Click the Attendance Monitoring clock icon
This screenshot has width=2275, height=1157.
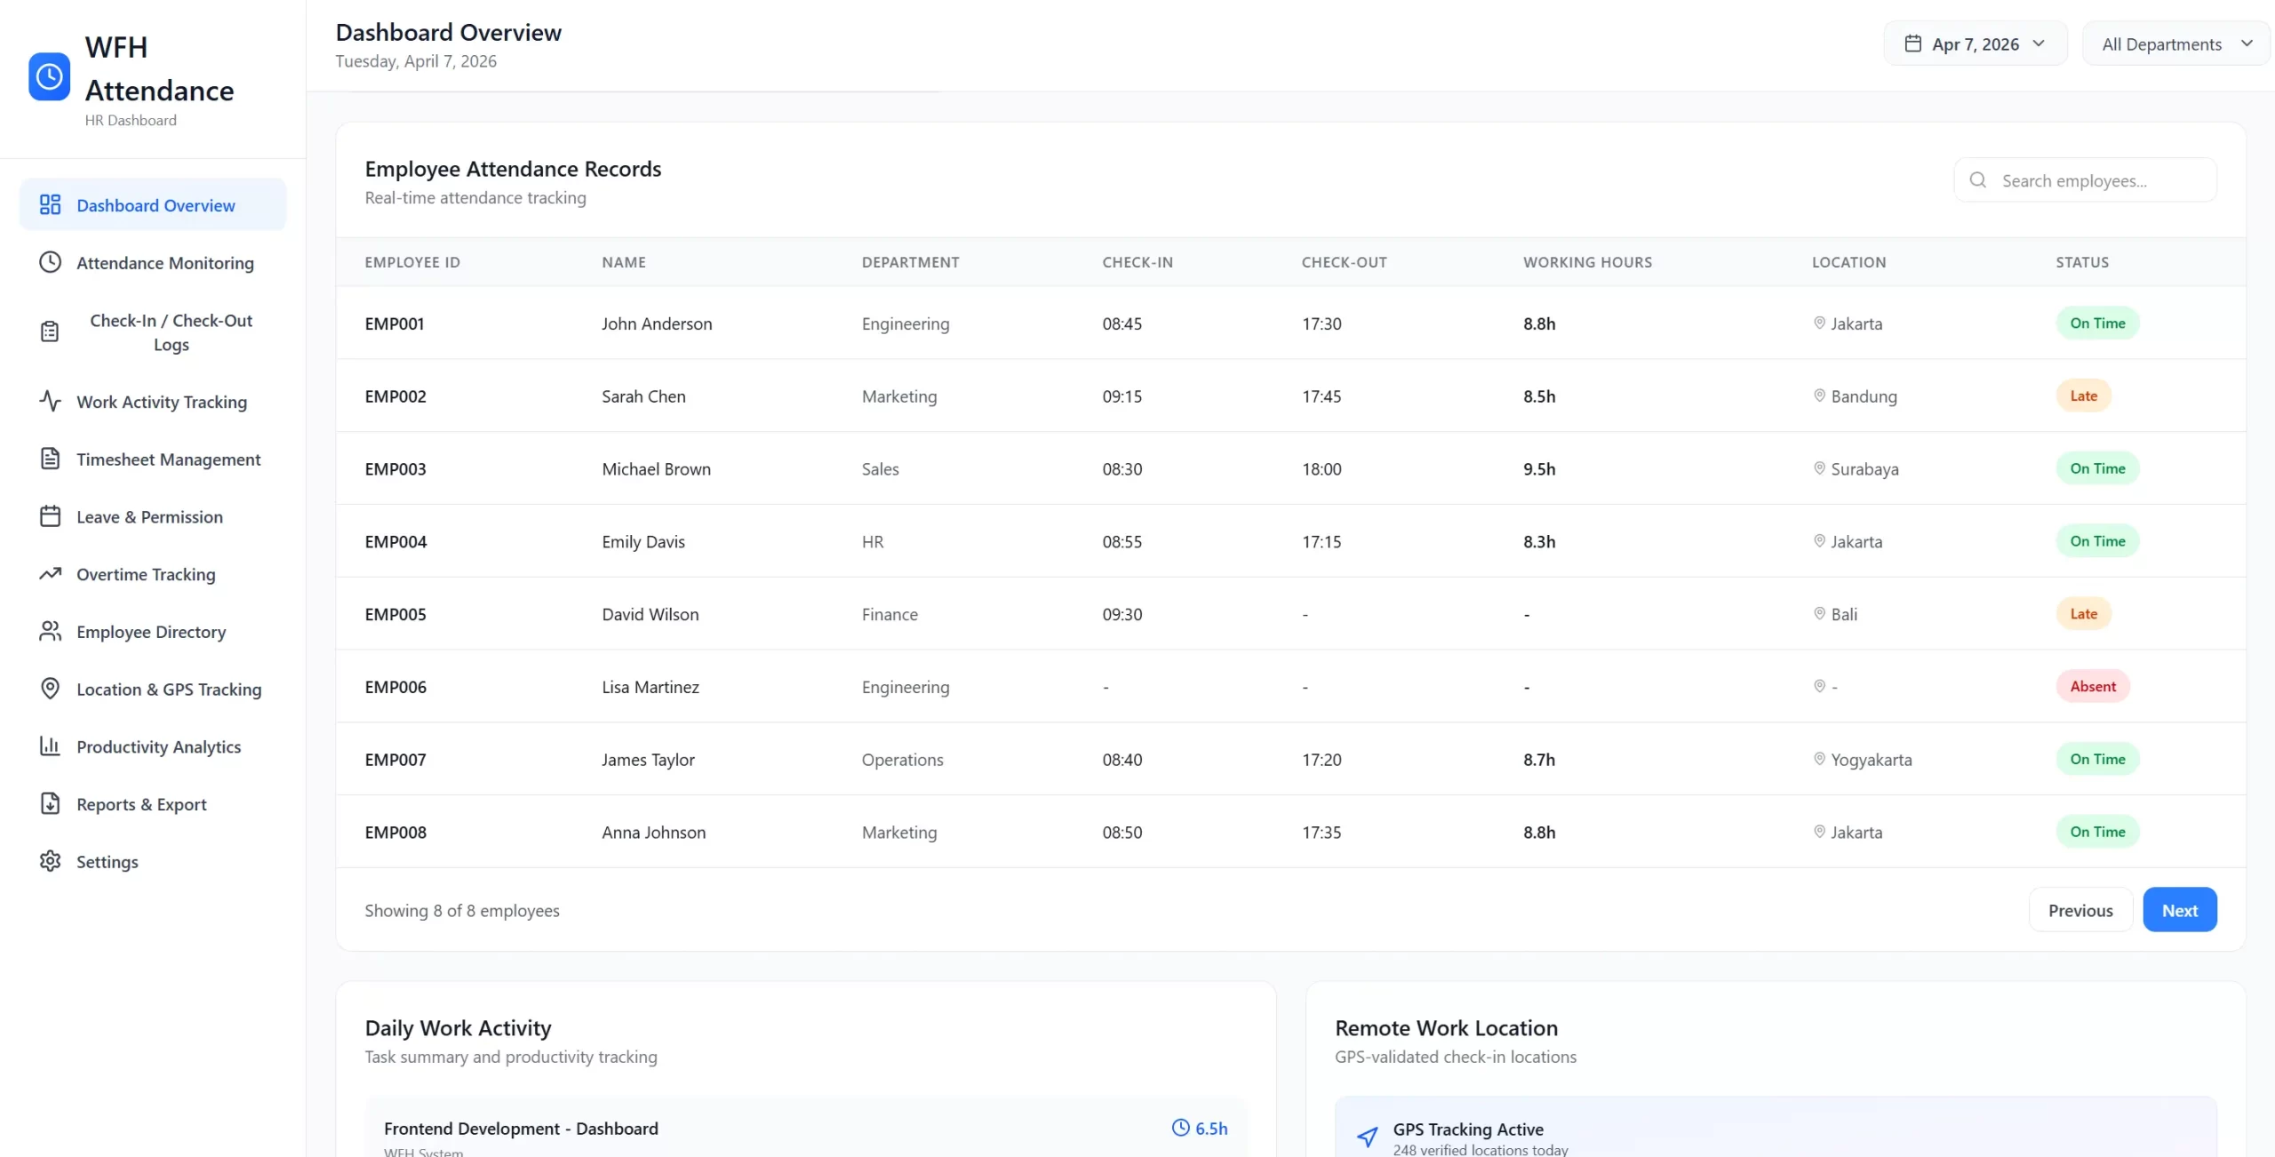pyautogui.click(x=50, y=262)
